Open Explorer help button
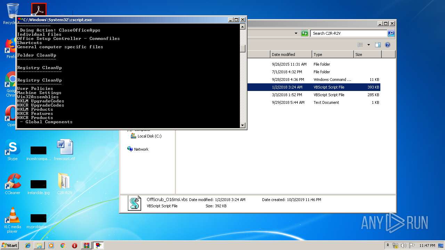 click(388, 45)
